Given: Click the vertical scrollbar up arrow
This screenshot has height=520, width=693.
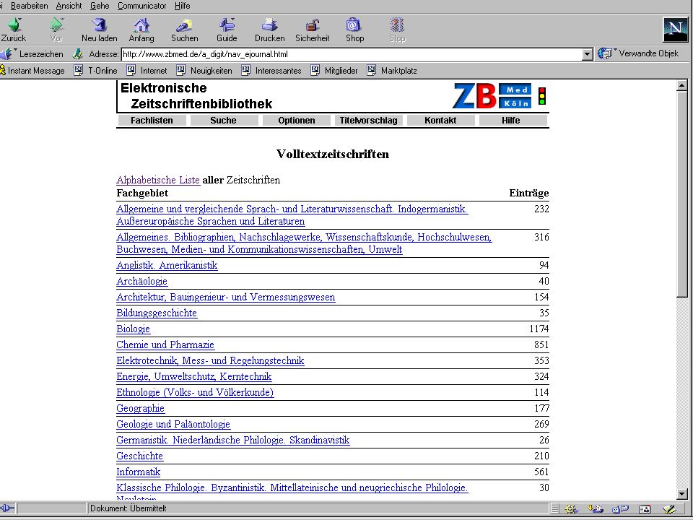Looking at the screenshot, I should pos(682,85).
